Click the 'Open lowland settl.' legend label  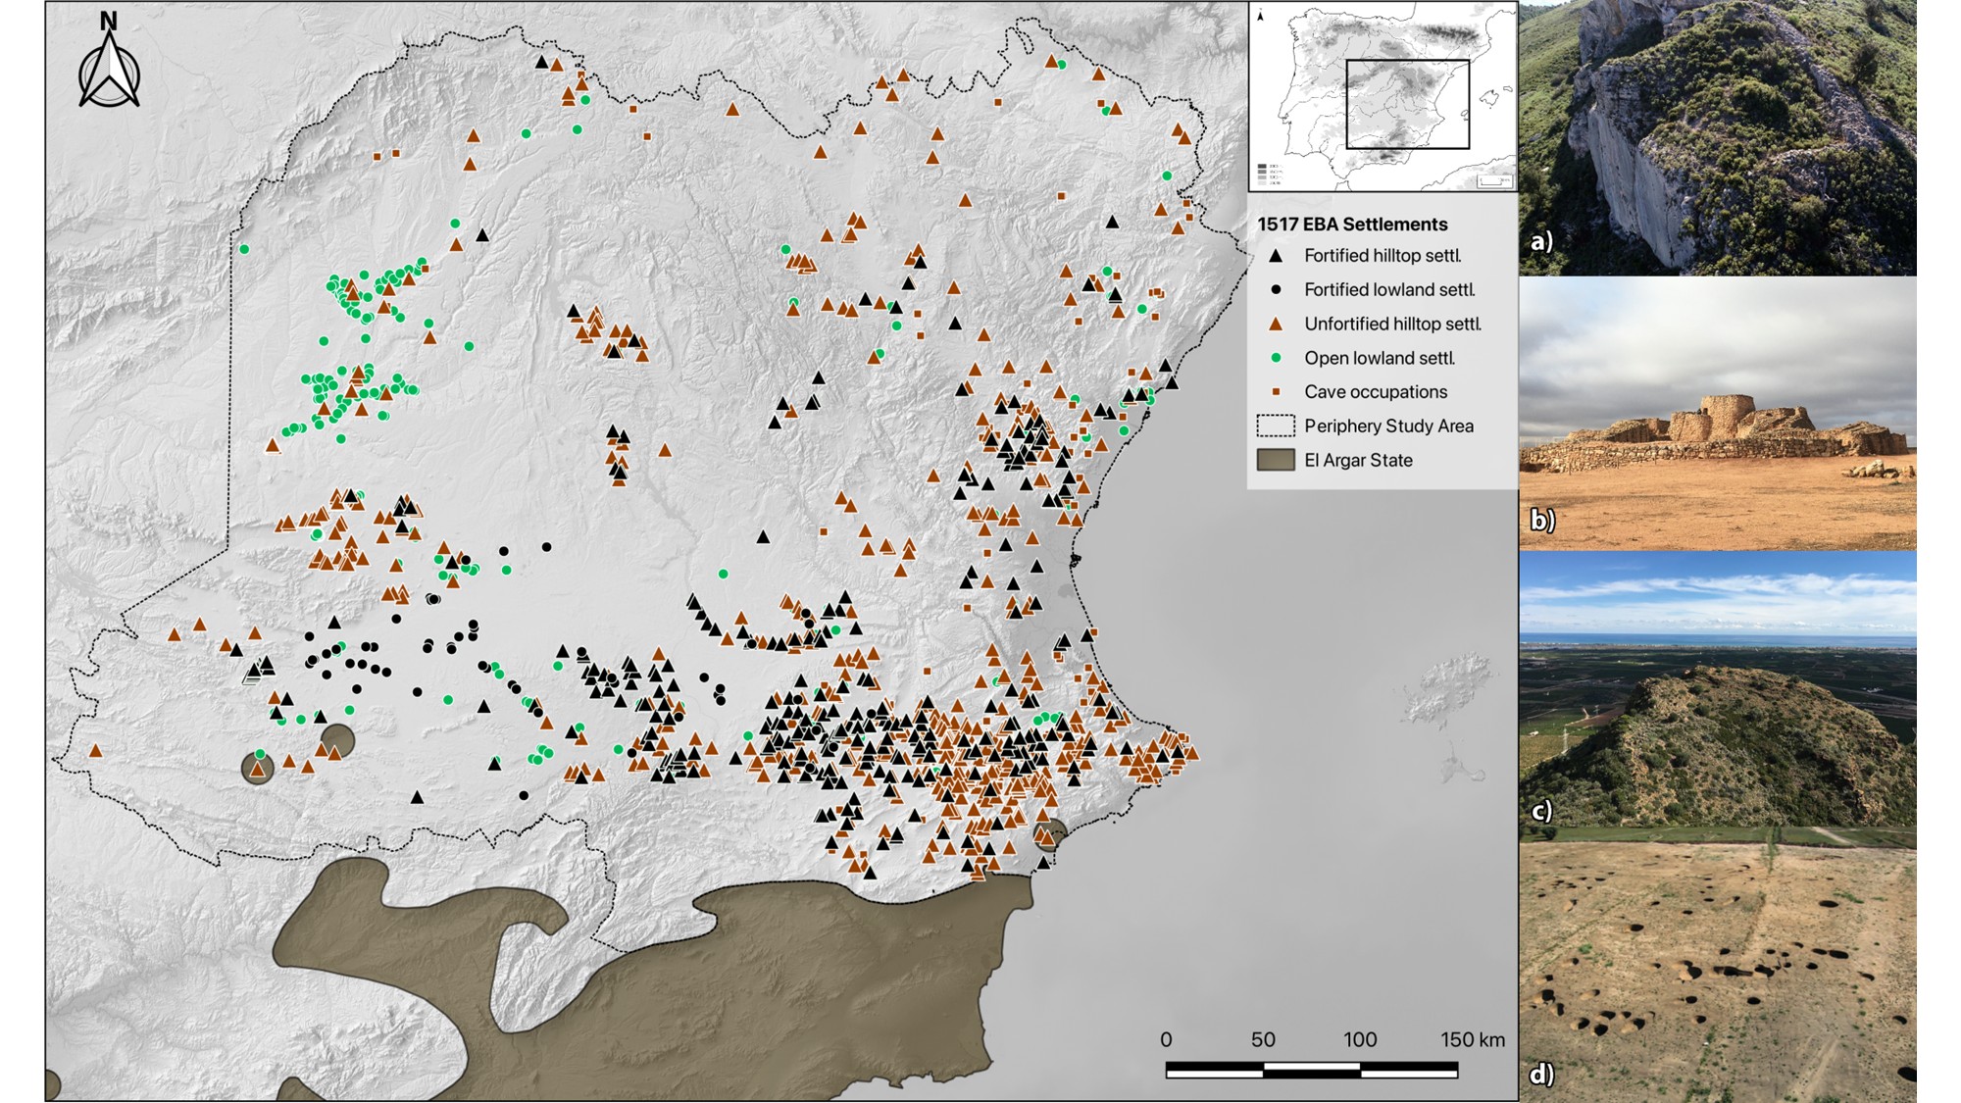click(1380, 358)
